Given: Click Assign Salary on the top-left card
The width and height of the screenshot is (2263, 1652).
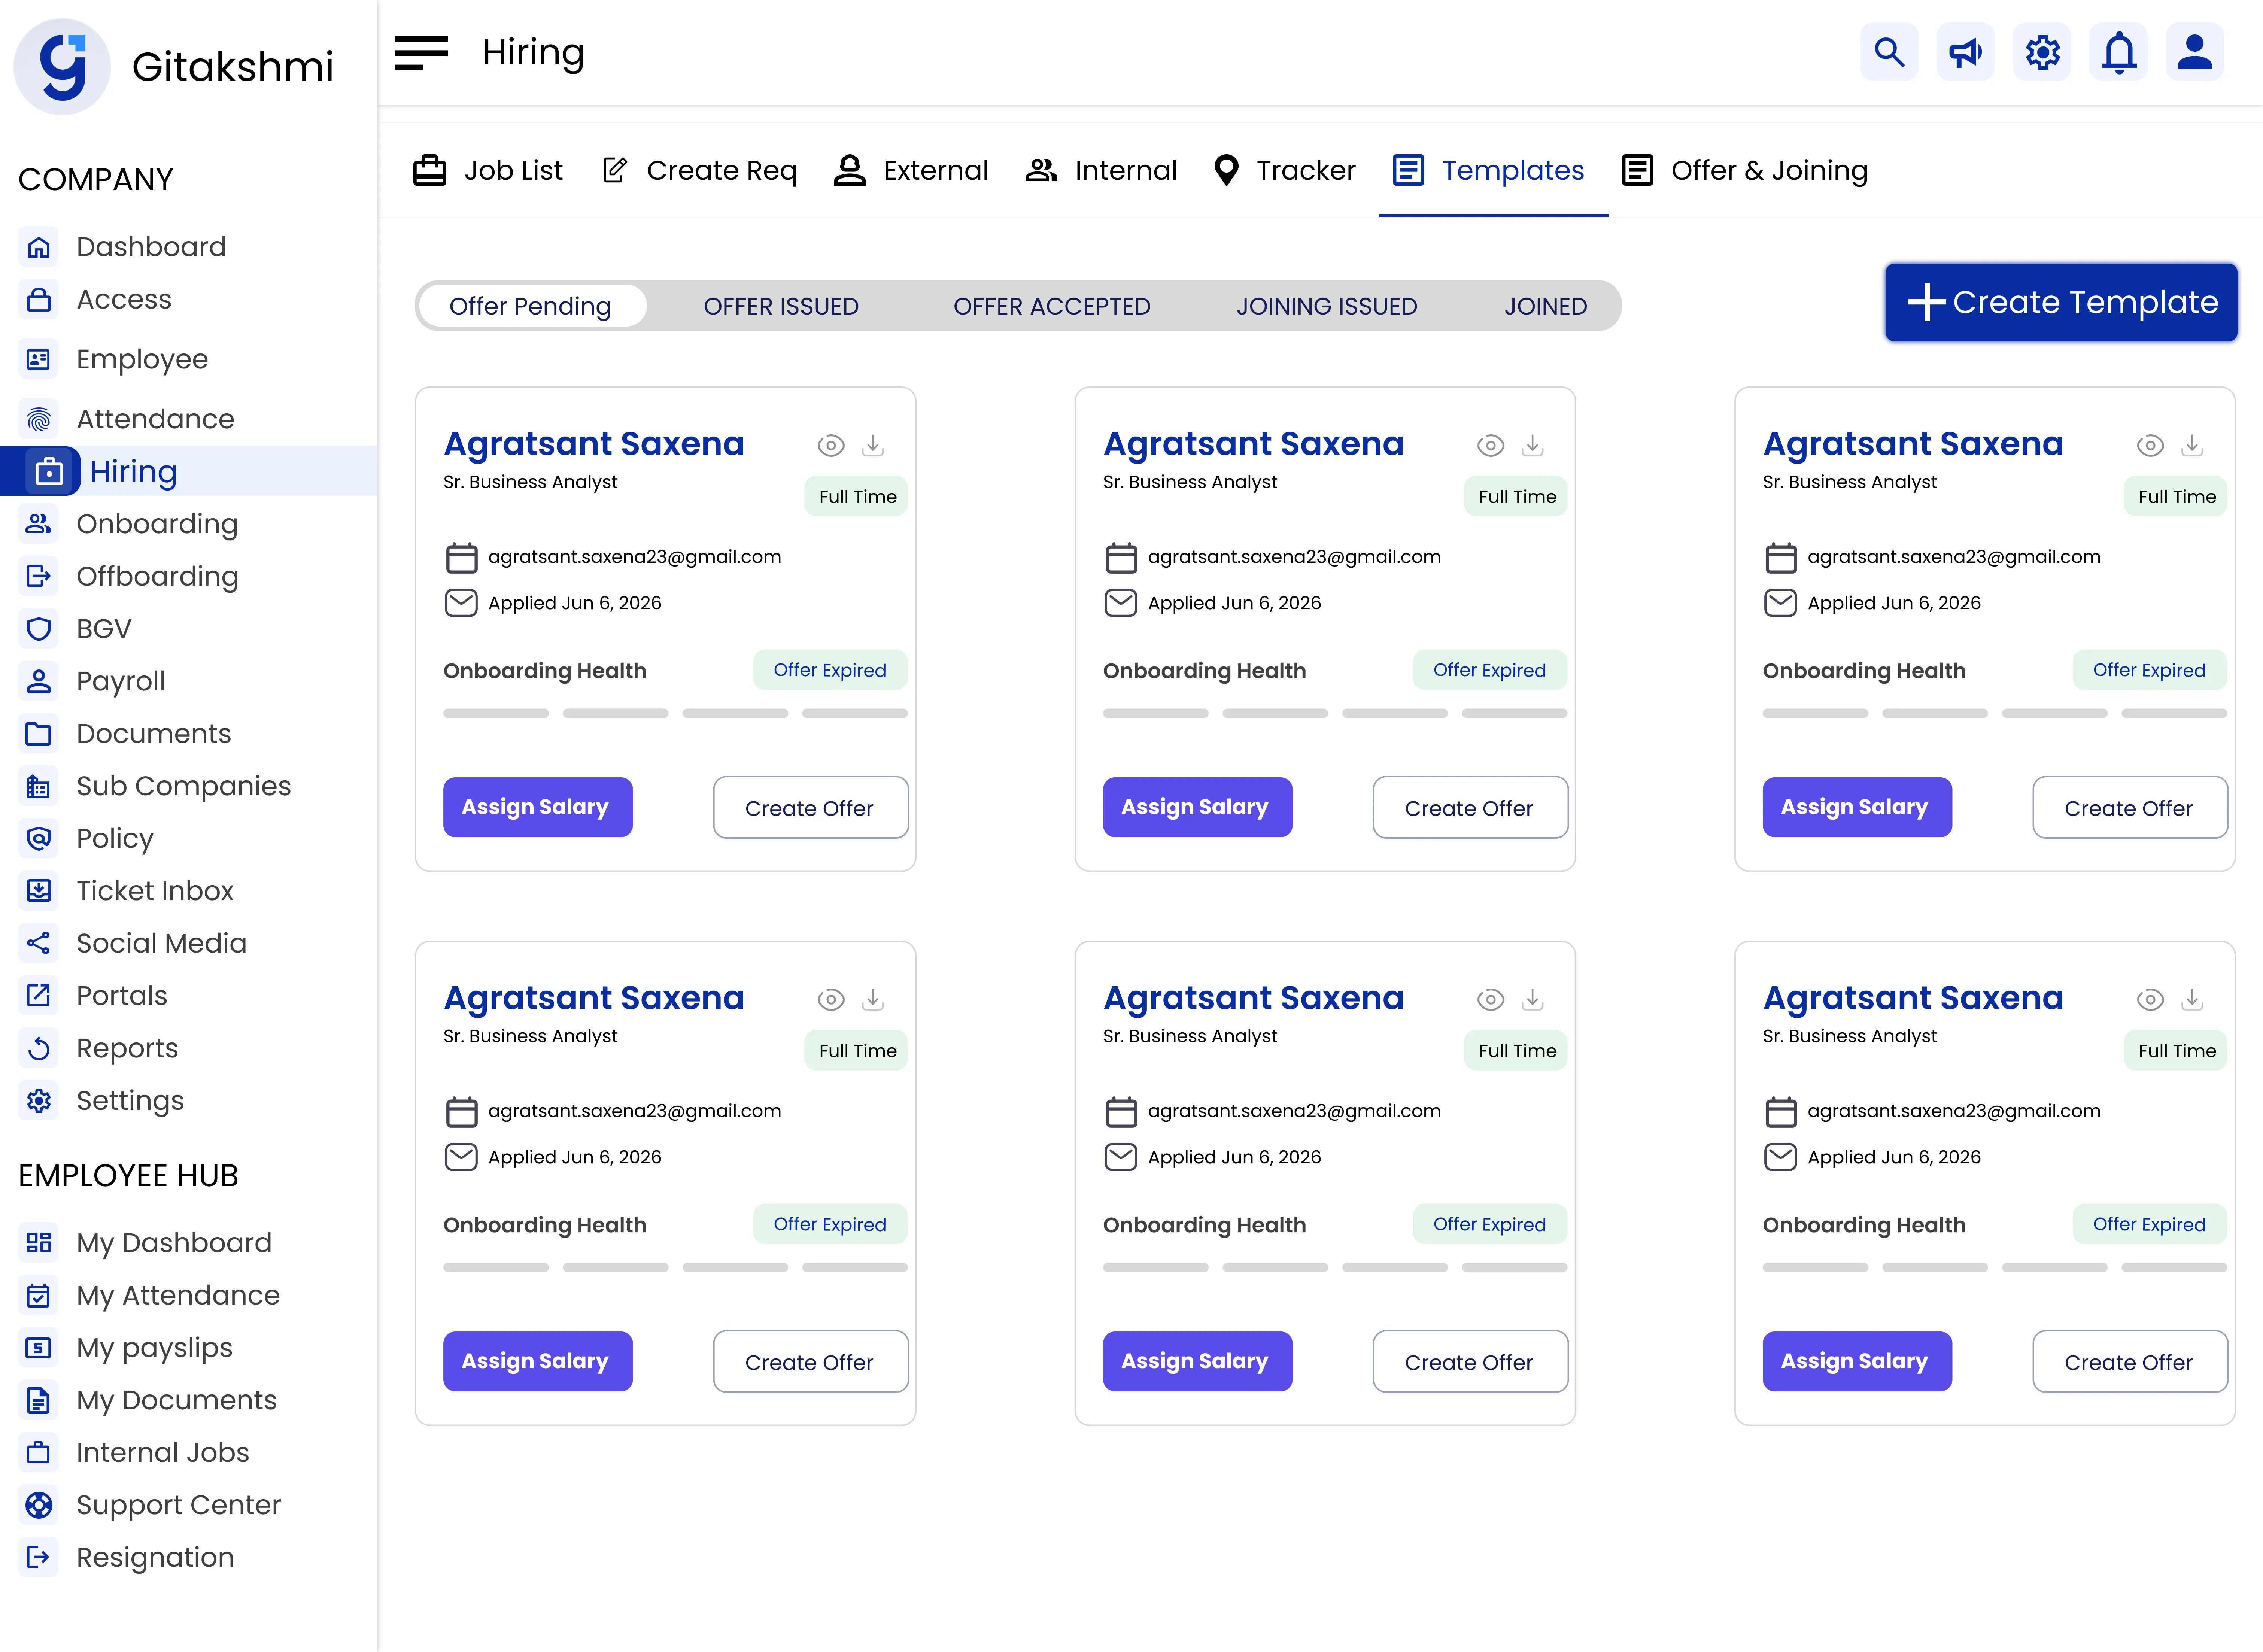Looking at the screenshot, I should tap(538, 807).
